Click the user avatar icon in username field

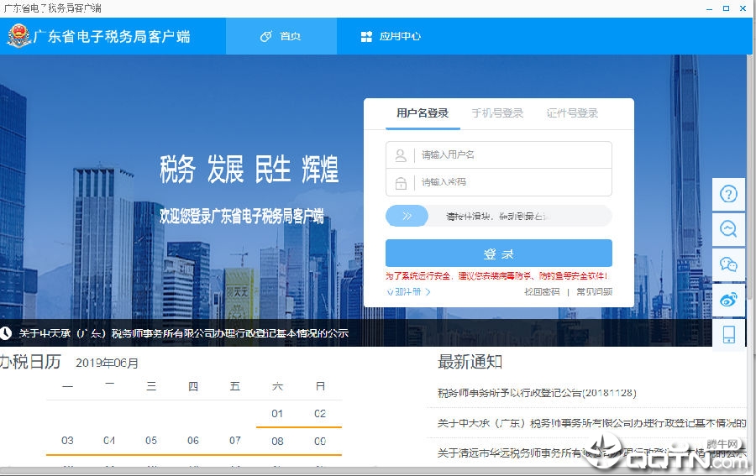(x=401, y=155)
